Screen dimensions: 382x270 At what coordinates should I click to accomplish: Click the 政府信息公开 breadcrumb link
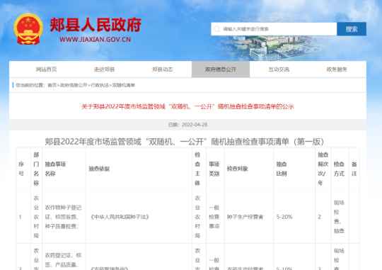pos(74,85)
